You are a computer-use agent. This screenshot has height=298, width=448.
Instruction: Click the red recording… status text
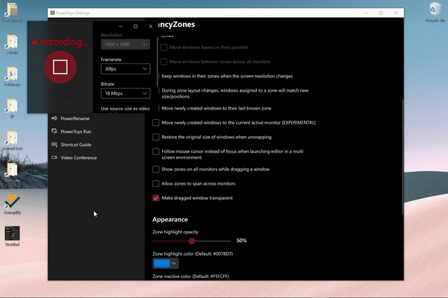[64, 42]
